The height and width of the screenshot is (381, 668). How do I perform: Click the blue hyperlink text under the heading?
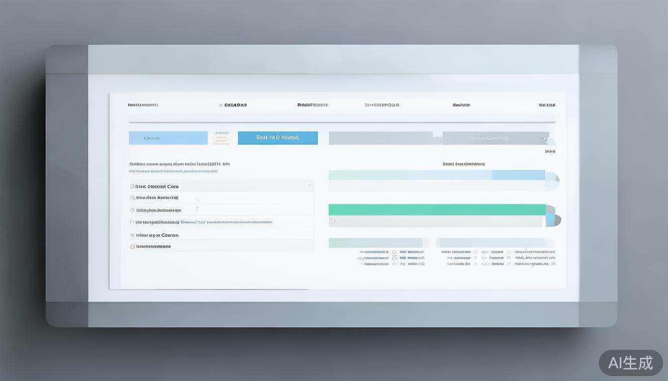[x=173, y=171]
